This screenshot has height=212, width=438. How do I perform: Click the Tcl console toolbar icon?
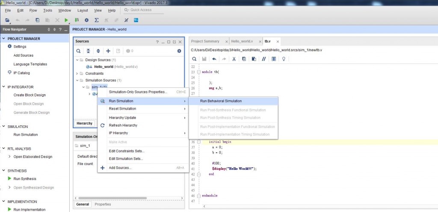tap(136, 20)
